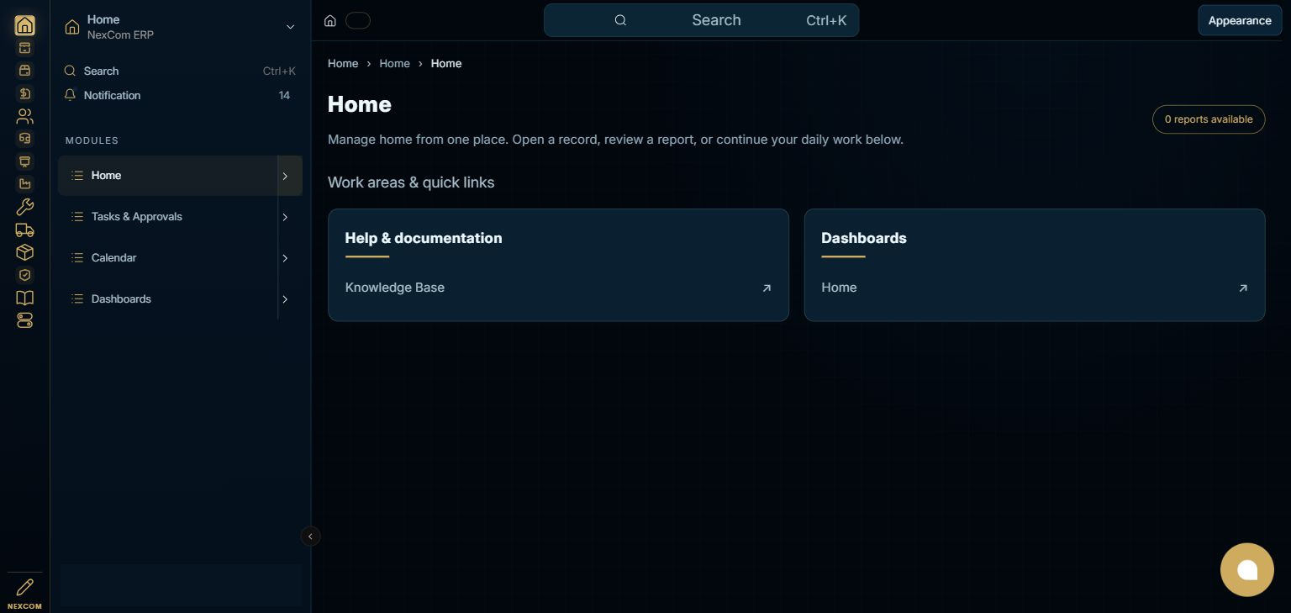Click the MODULES section label
Image resolution: width=1291 pixels, height=613 pixels.
click(x=92, y=140)
